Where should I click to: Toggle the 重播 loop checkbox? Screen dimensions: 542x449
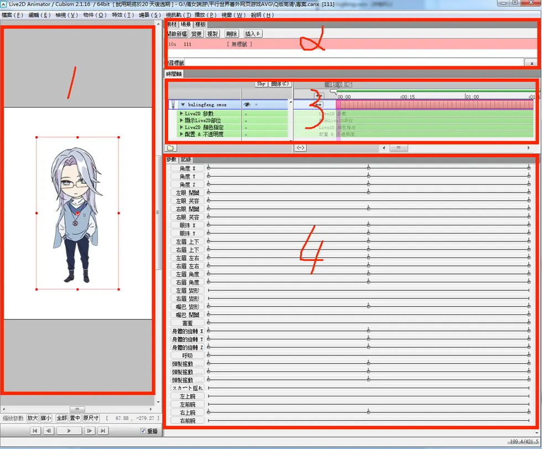click(143, 431)
